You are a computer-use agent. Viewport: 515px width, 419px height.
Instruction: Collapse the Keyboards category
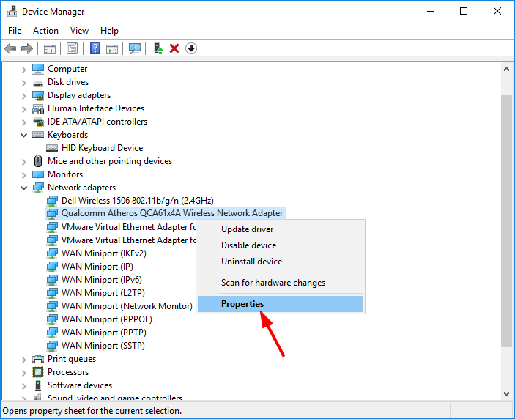(x=23, y=135)
